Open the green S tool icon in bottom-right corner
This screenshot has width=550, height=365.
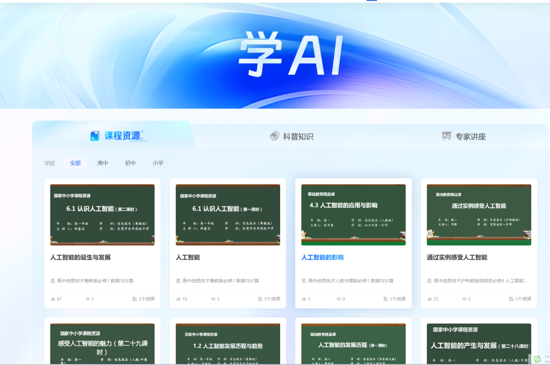pyautogui.click(x=538, y=358)
